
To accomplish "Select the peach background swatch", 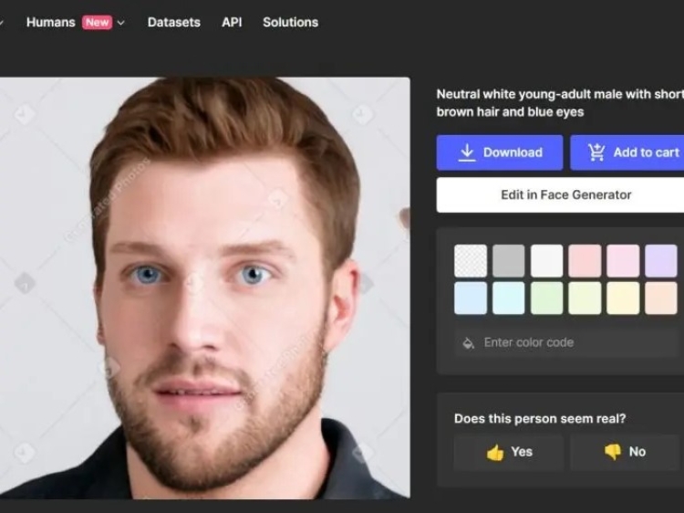I will point(661,298).
